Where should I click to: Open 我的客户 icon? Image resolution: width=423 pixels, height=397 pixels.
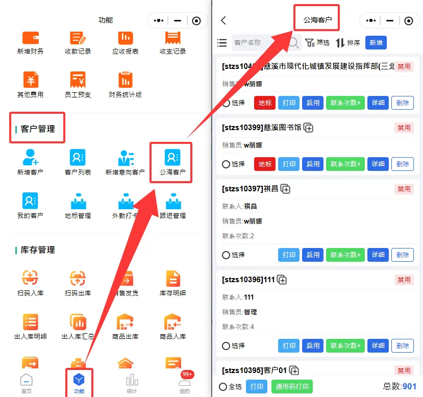(x=30, y=201)
